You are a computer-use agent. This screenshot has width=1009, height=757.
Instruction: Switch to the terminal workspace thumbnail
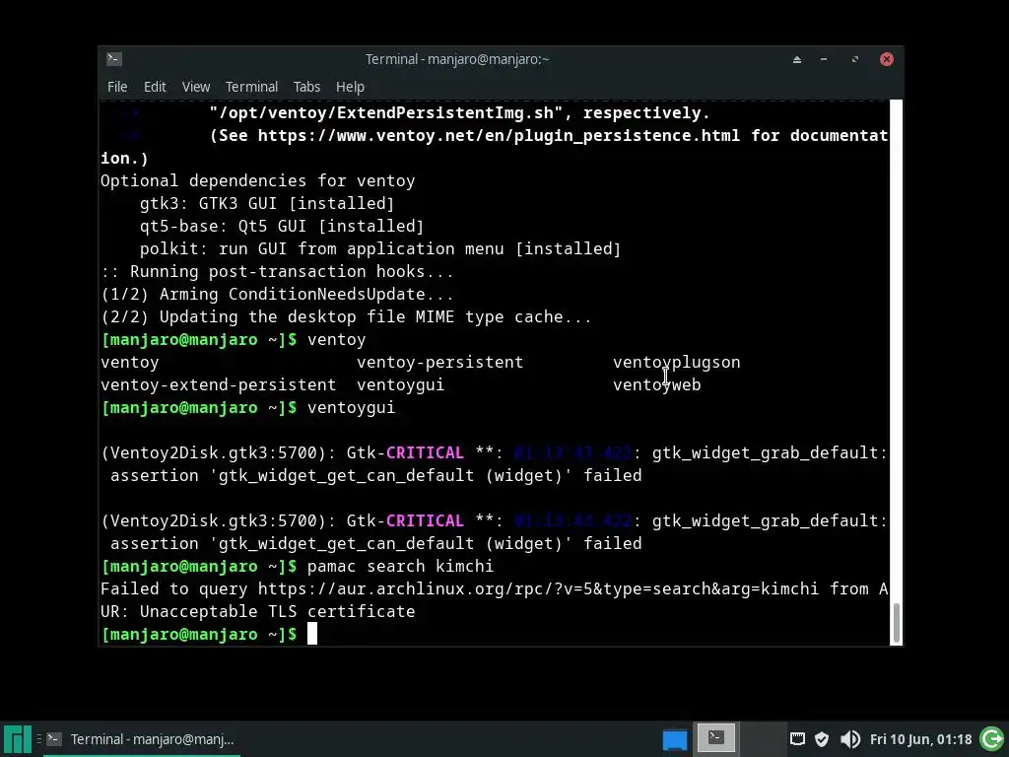click(716, 737)
